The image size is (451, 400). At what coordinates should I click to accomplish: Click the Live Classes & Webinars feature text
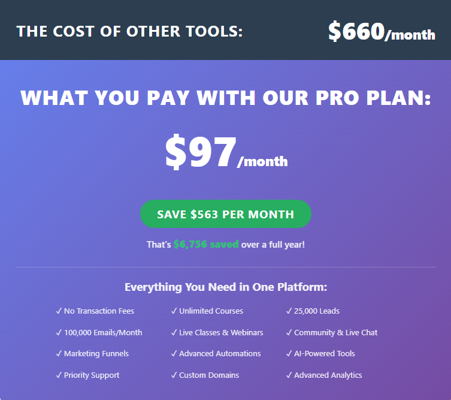pos(221,332)
